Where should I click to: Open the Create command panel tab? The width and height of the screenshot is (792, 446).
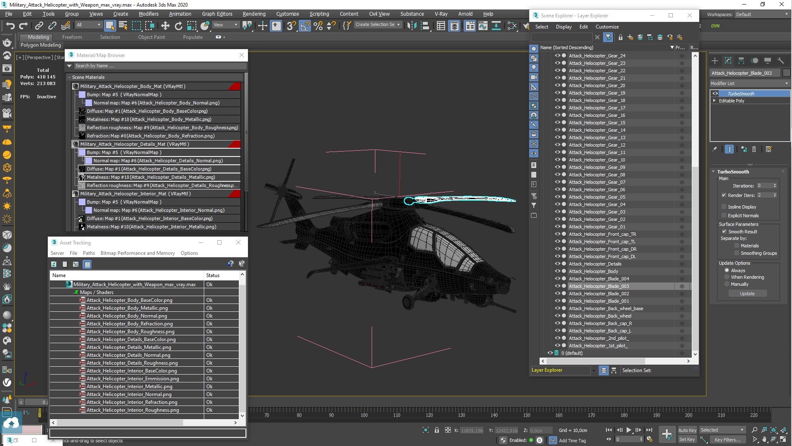[715, 61]
